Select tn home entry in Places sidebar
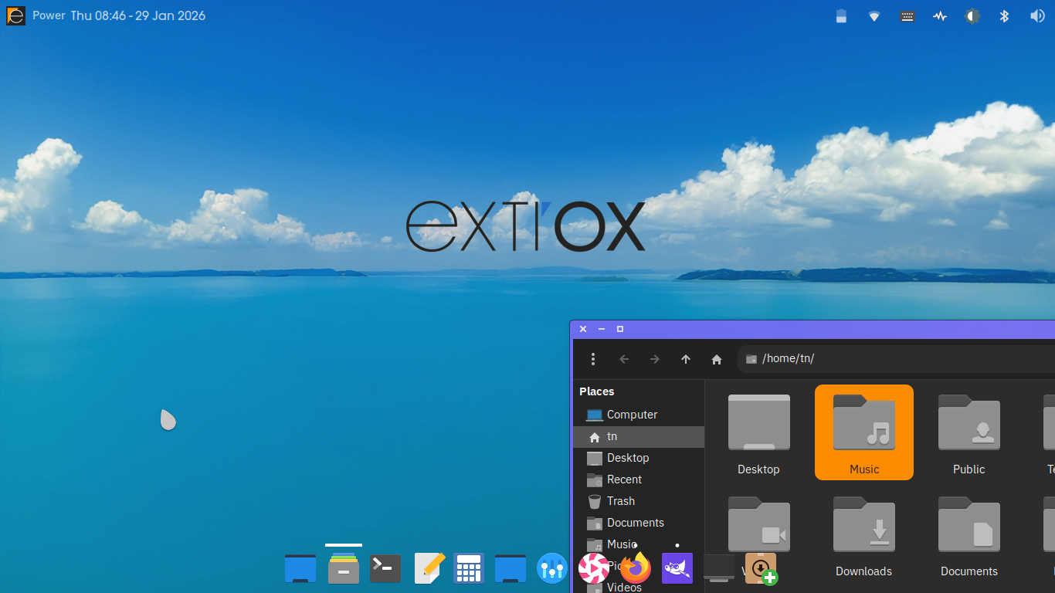The image size is (1055, 593). point(639,436)
